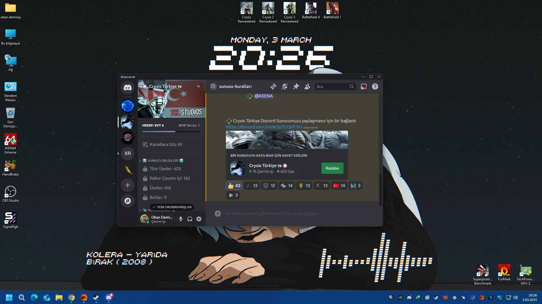
Task: Add a new server with the plus button
Action: click(128, 185)
